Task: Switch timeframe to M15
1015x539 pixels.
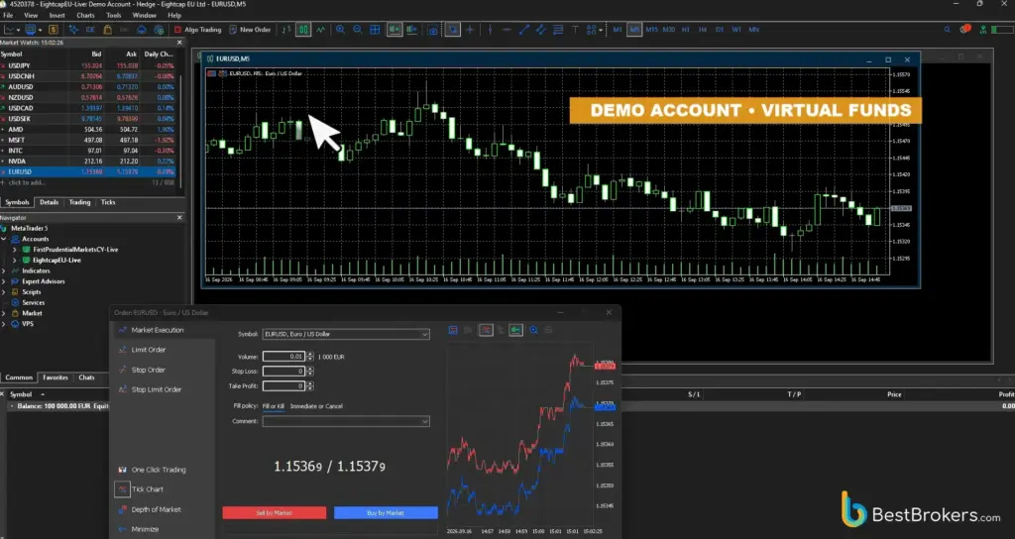Action: [652, 30]
